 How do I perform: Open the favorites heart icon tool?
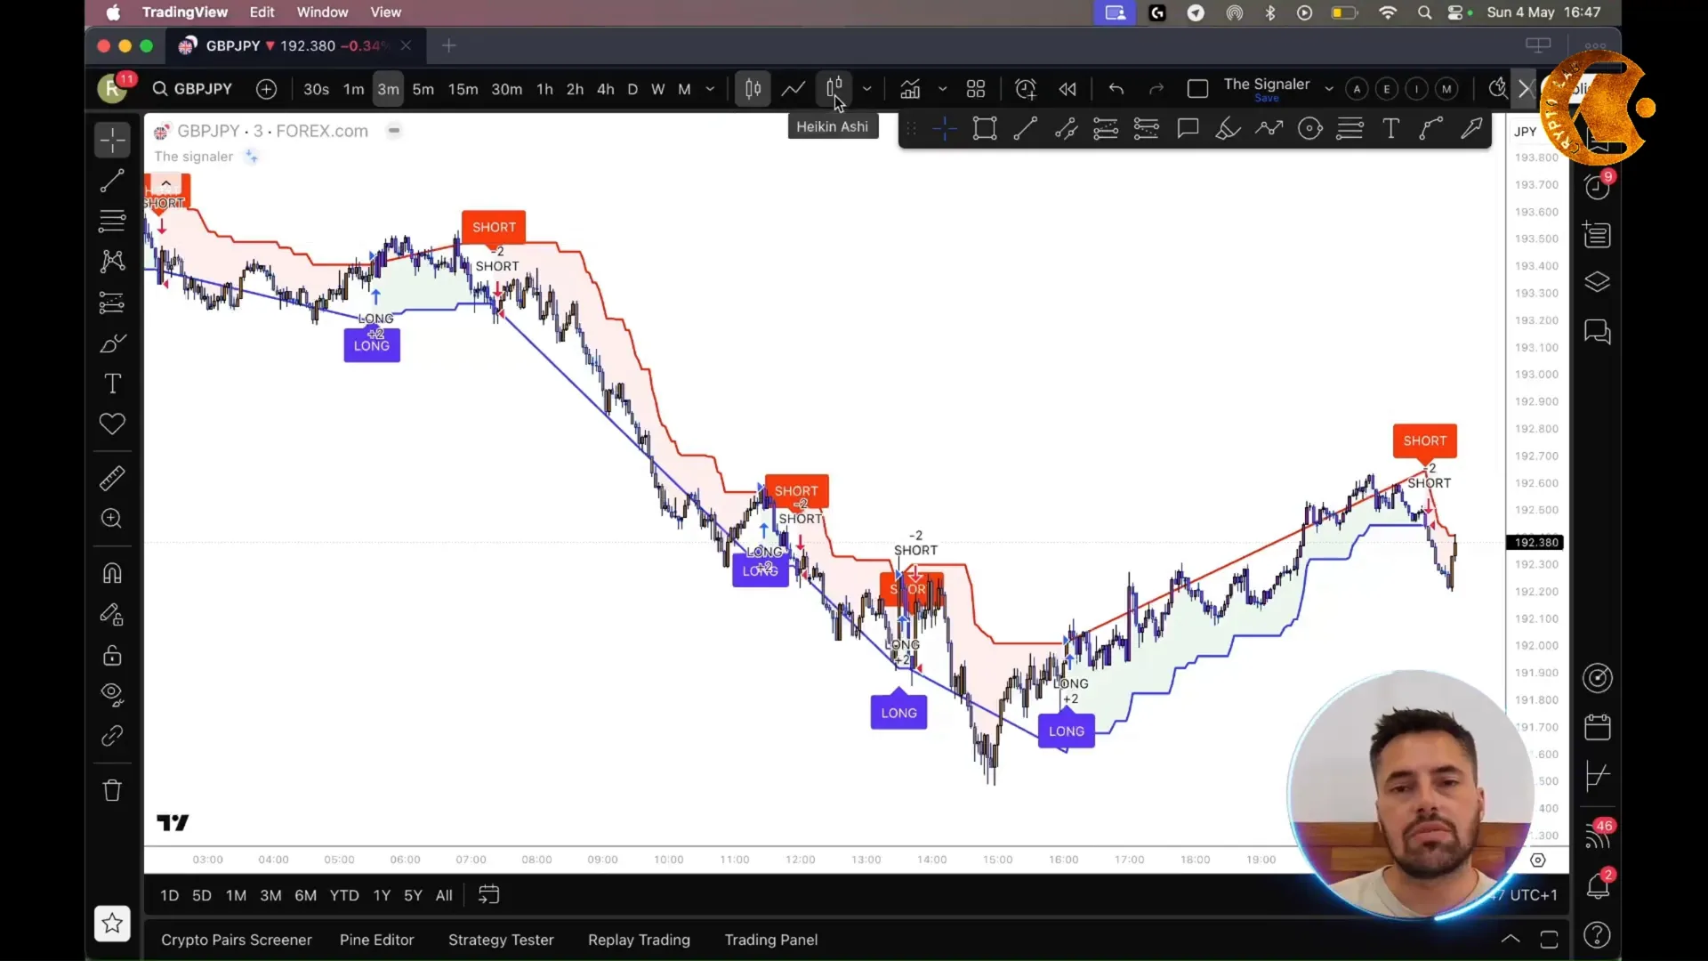(x=112, y=424)
